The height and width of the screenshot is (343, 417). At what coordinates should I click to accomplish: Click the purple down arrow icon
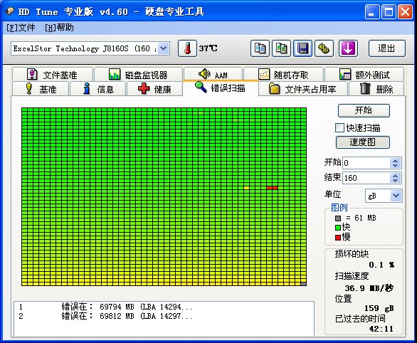click(x=348, y=48)
